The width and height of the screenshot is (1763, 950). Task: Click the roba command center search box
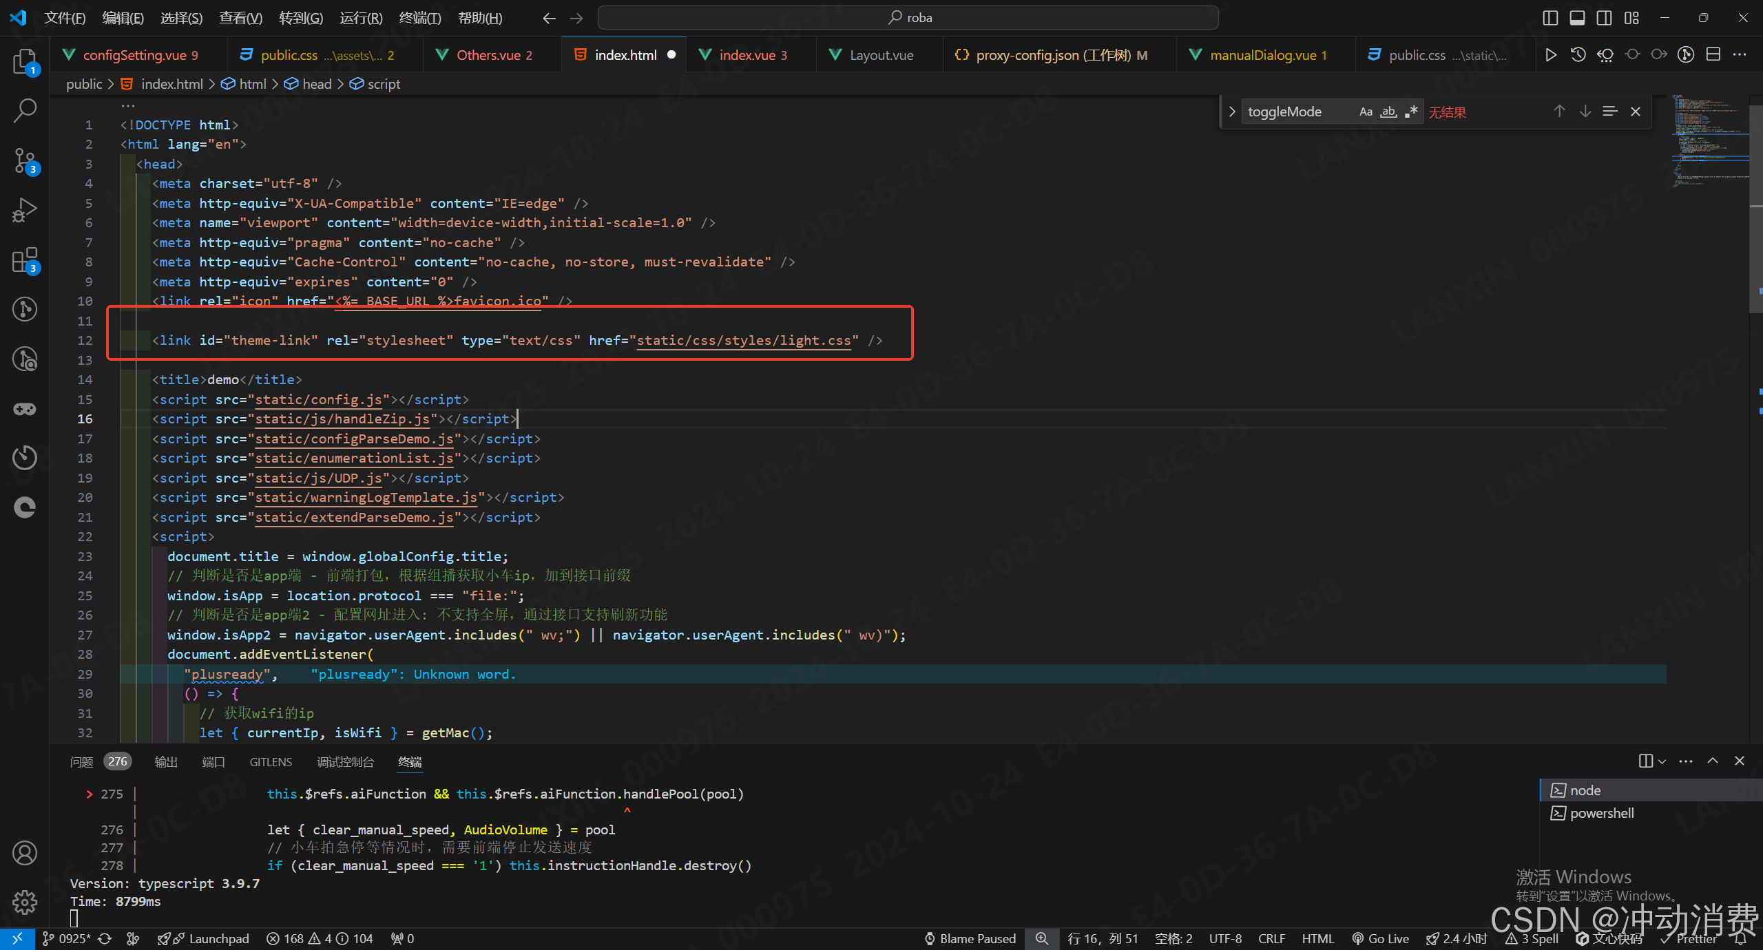coord(908,18)
